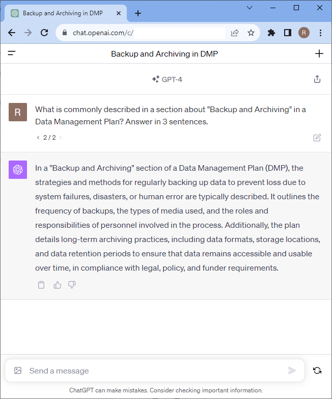The width and height of the screenshot is (332, 399).
Task: Copy the response with clipboard icon
Action: 41,285
